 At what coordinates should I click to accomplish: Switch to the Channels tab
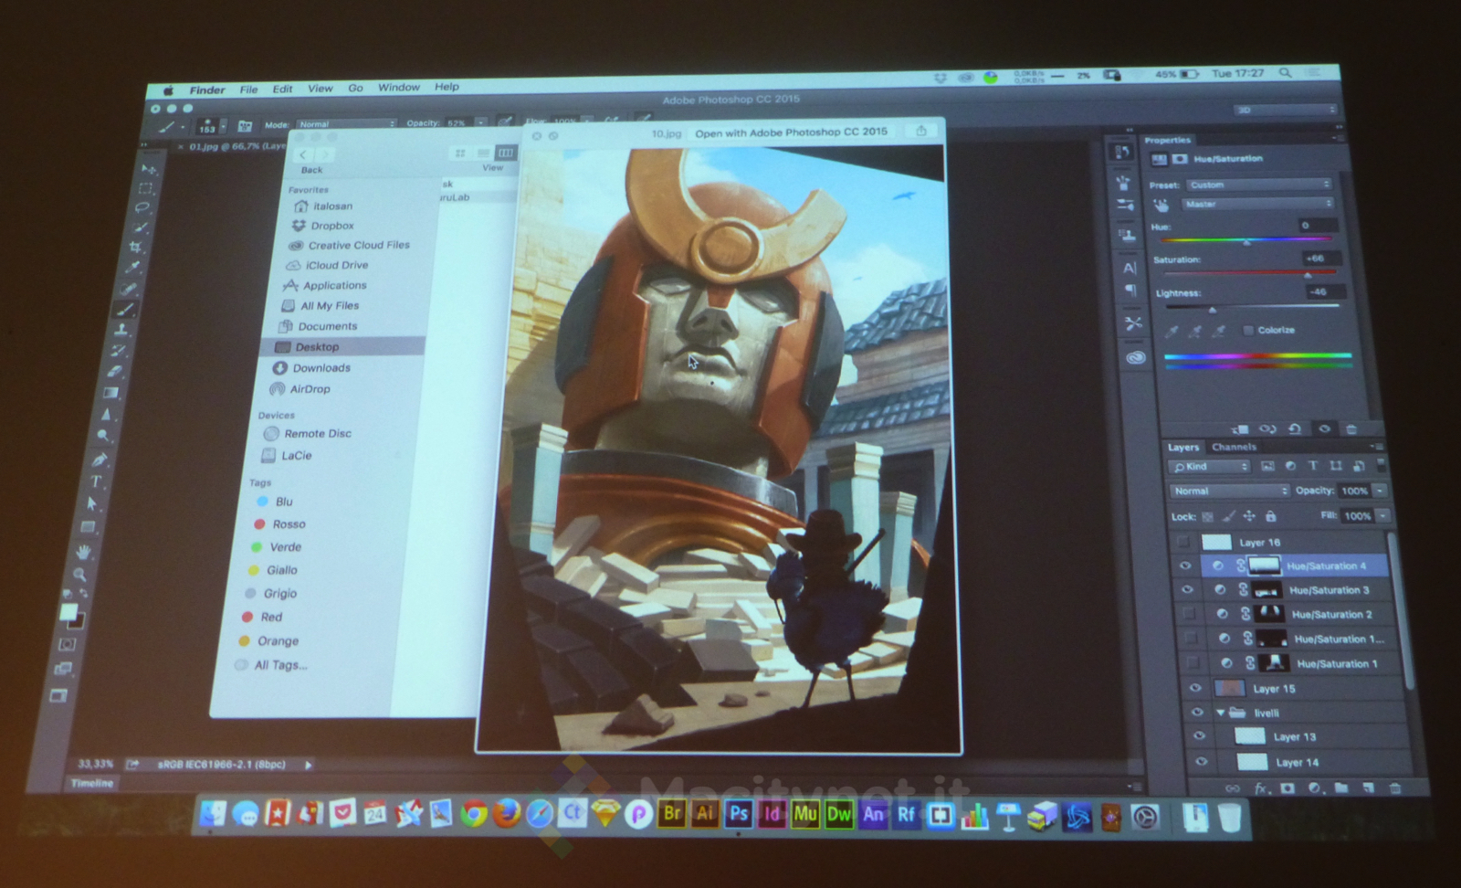1234,447
